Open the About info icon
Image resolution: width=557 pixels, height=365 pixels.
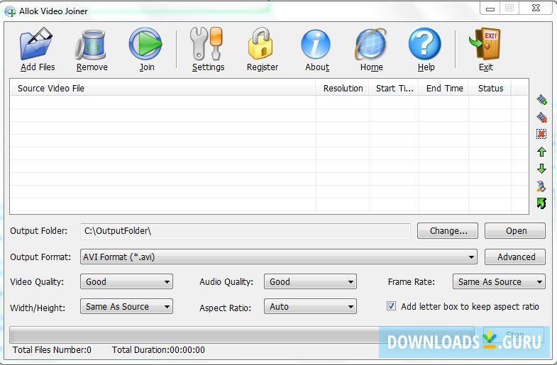[x=316, y=45]
